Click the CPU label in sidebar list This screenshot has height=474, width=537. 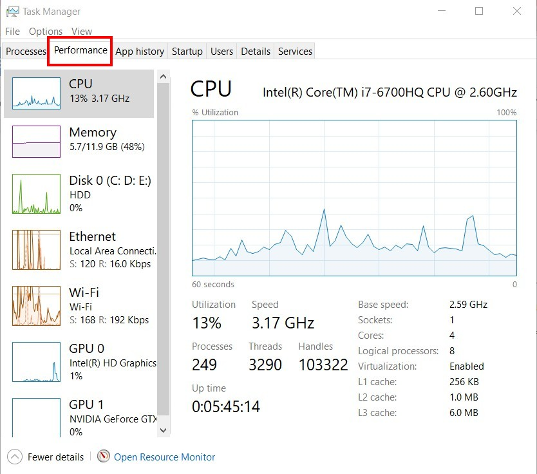pyautogui.click(x=80, y=84)
